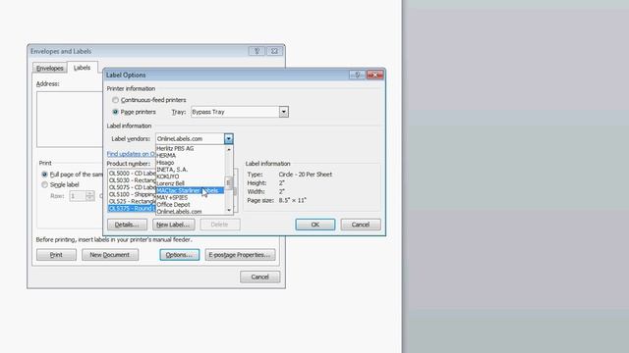629x353 pixels.
Task: Switch to the Labels tab
Action: point(82,68)
